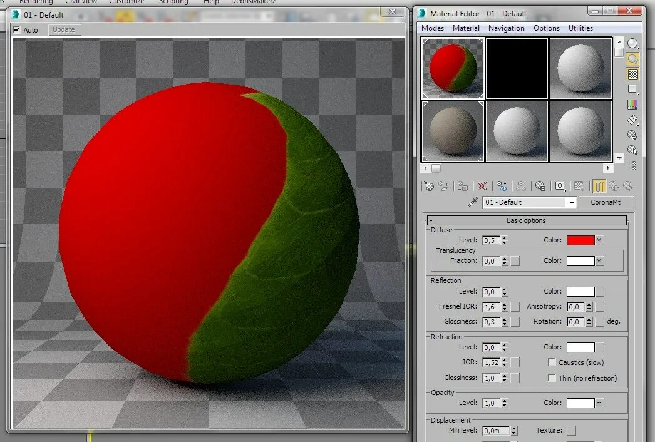Open the Translucency color swatch
The image size is (655, 442).
tap(580, 261)
